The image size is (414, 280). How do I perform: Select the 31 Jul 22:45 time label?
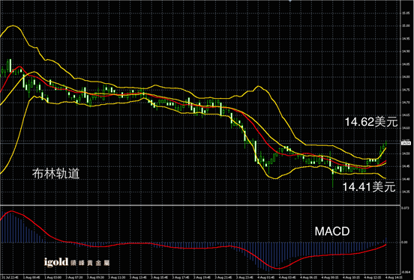click(x=10, y=278)
